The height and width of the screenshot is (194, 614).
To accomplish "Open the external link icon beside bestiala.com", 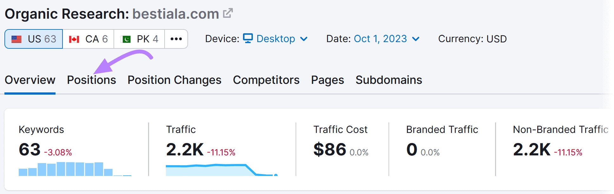I will [x=227, y=13].
